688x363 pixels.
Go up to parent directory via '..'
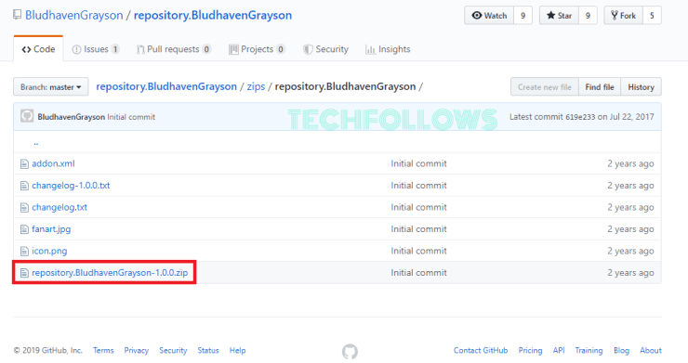(36, 142)
